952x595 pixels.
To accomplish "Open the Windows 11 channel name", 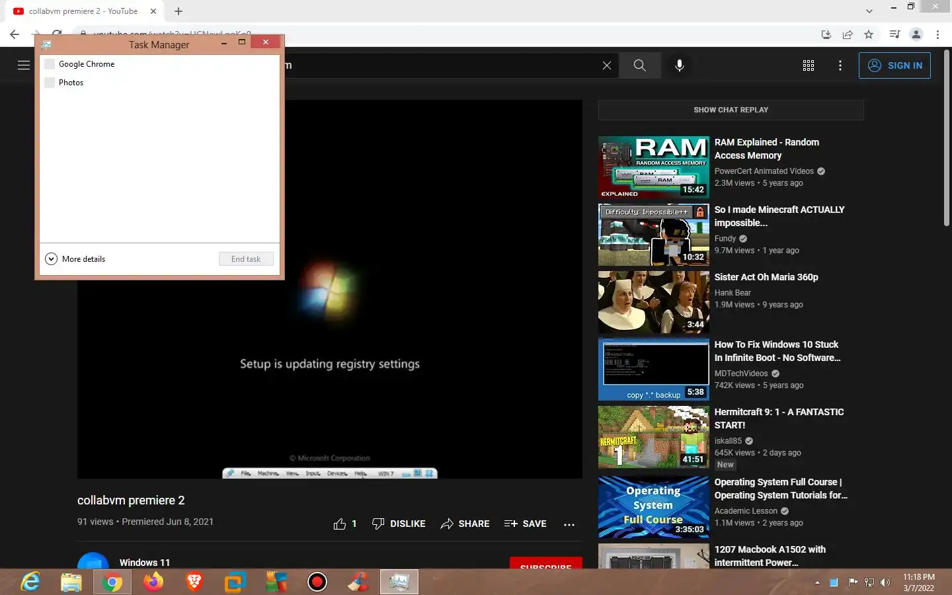I will coord(145,563).
